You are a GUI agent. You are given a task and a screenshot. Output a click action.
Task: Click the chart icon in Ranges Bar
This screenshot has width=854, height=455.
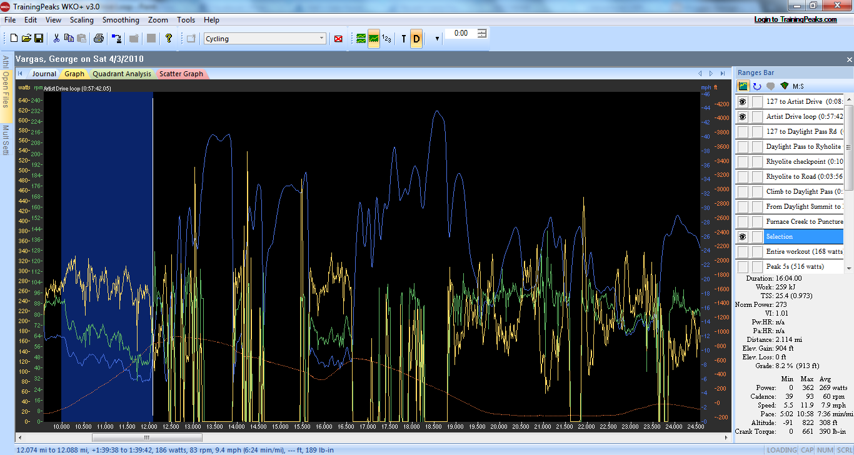[743, 86]
